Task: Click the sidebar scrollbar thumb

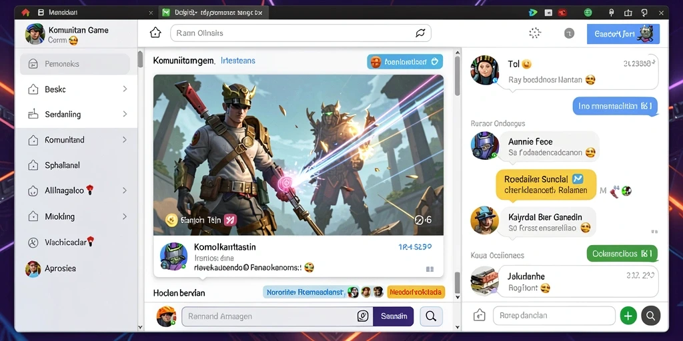Action: 140,59
